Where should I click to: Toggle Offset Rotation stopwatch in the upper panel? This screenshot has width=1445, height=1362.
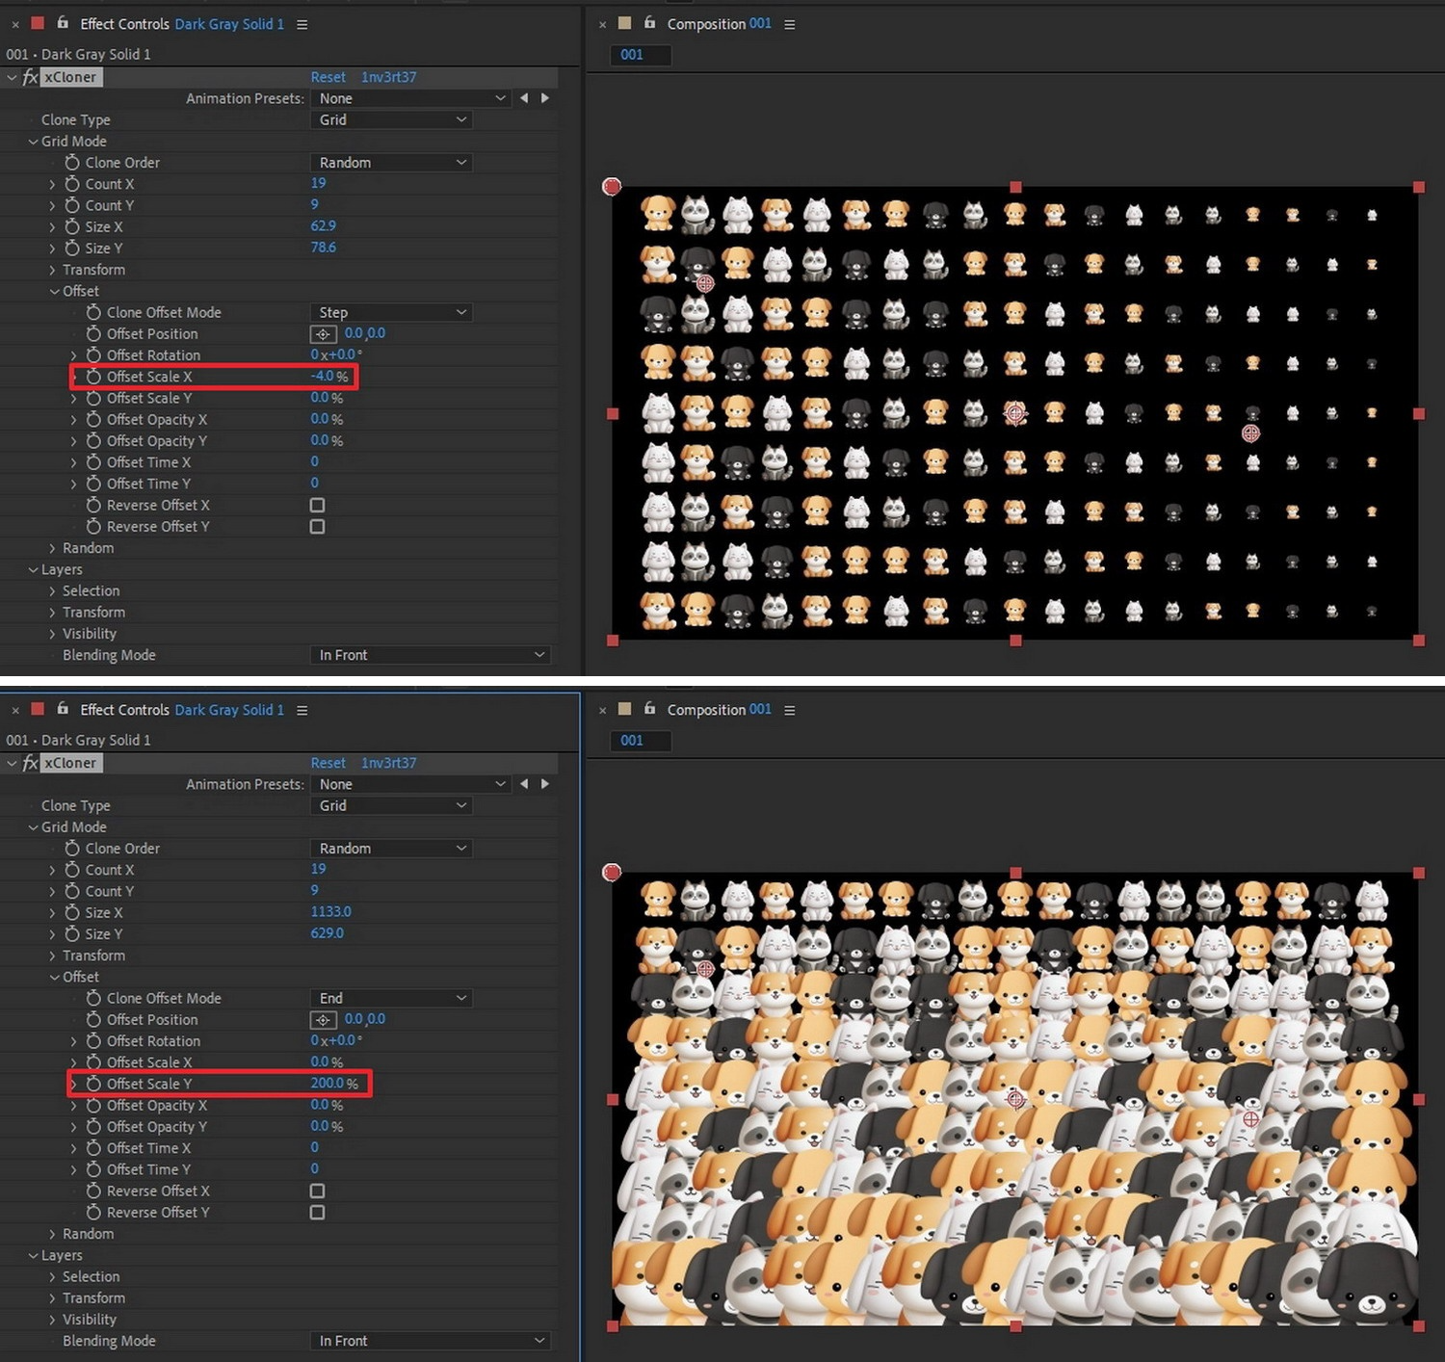tap(93, 354)
